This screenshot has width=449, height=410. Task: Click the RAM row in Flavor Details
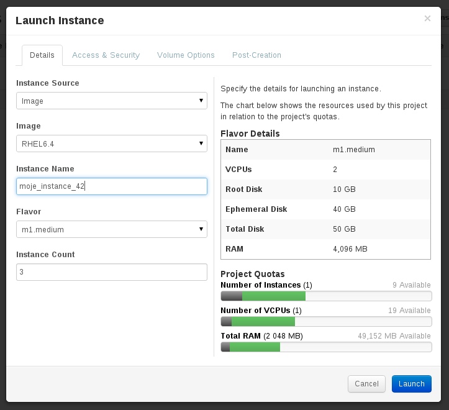325,249
